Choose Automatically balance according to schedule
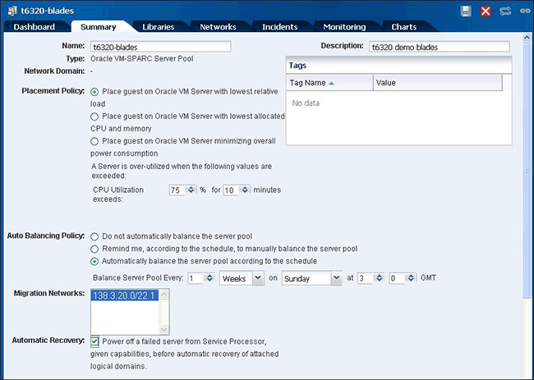Image resolution: width=534 pixels, height=380 pixels. (x=94, y=261)
